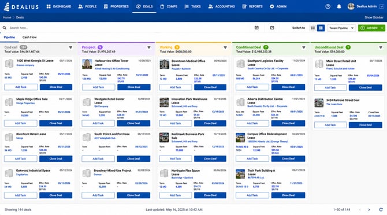Open the Campus Office Redevelopment thumbnail

(240, 138)
